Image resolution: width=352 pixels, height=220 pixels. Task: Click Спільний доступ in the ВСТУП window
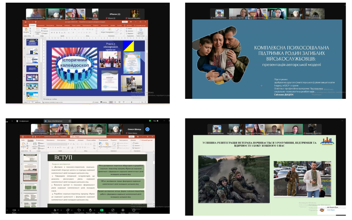point(147,140)
